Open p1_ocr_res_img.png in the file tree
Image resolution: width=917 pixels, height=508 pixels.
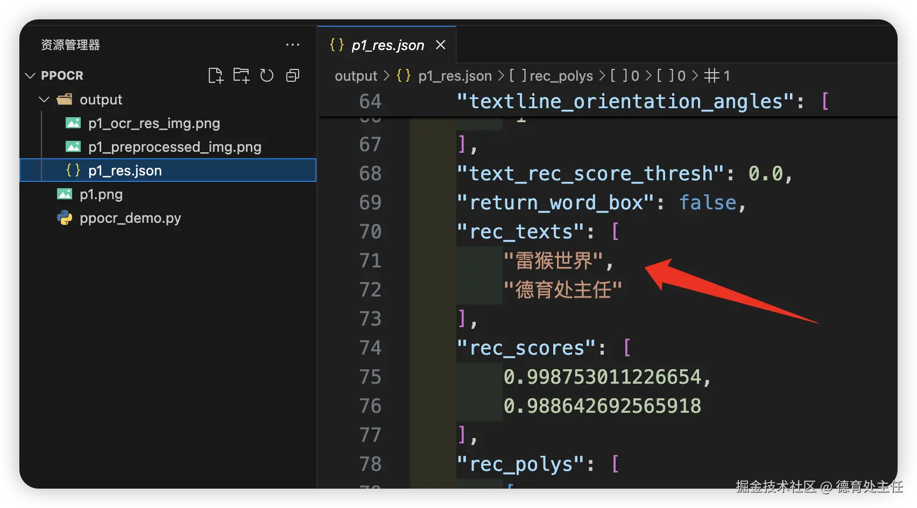click(154, 123)
